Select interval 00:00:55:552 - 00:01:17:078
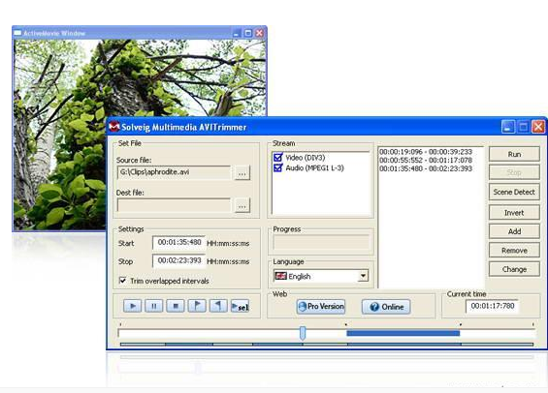 [426, 160]
